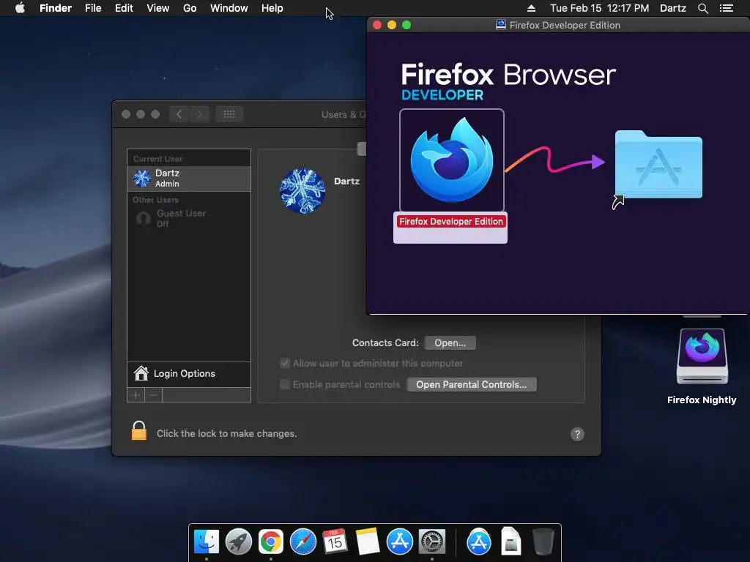This screenshot has width=750, height=562.
Task: Click the remove user minus button
Action: coord(154,394)
